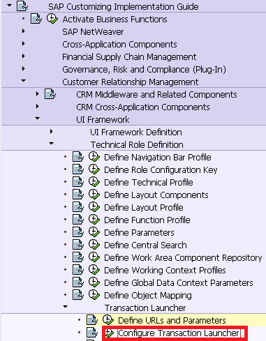The image size is (266, 341).
Task: Execute Define Central Search clock icon
Action: pos(94,245)
